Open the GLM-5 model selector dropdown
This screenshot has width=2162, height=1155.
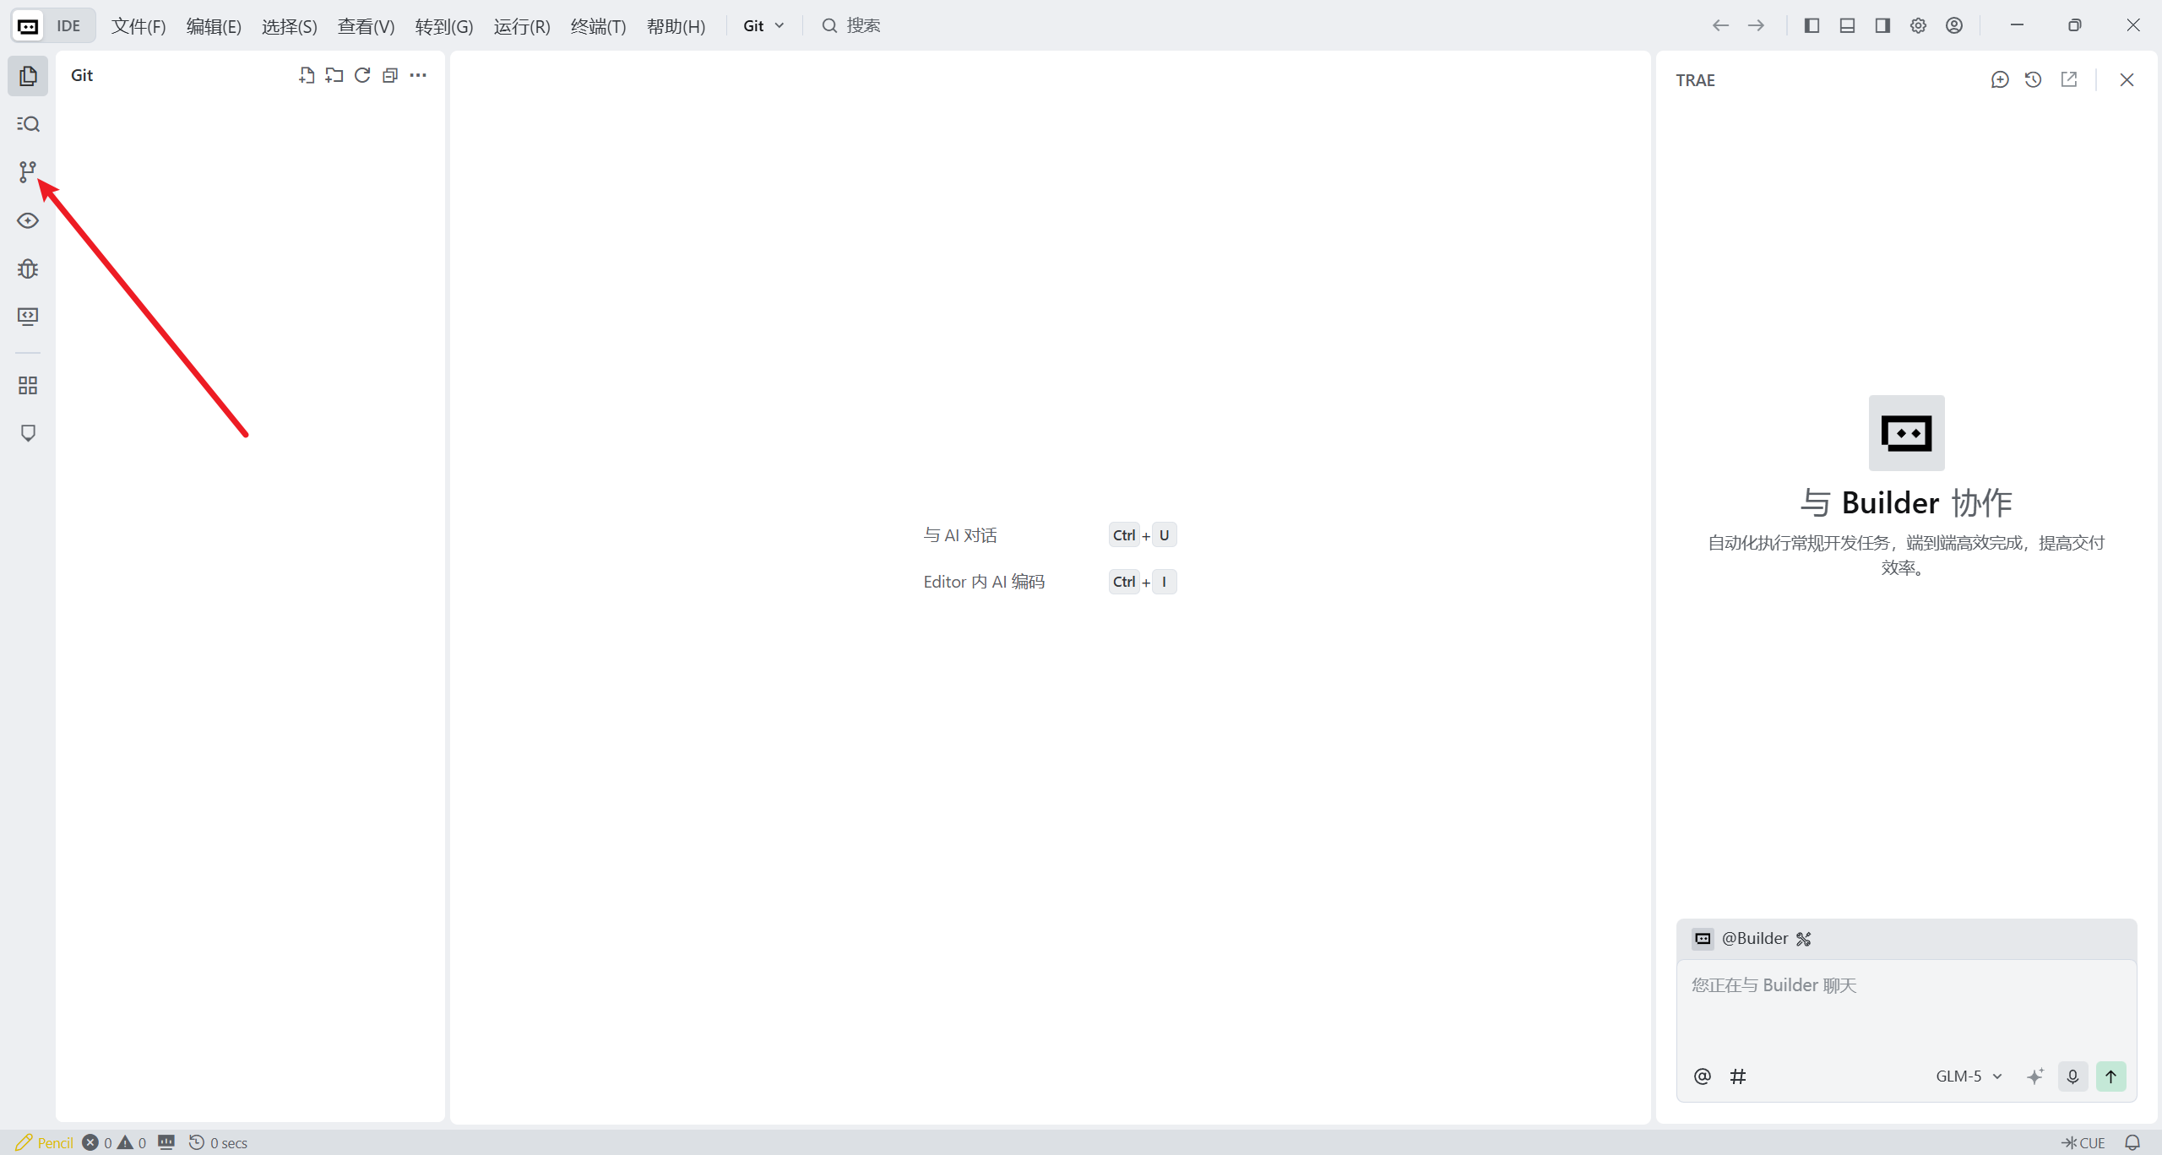[1969, 1076]
